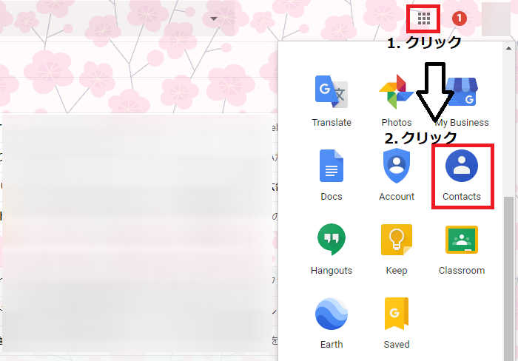Open Google Docs app
This screenshot has width=518, height=361.
coord(332,175)
